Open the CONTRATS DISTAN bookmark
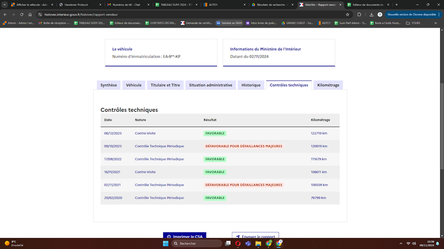This screenshot has width=444, height=249. [x=160, y=23]
